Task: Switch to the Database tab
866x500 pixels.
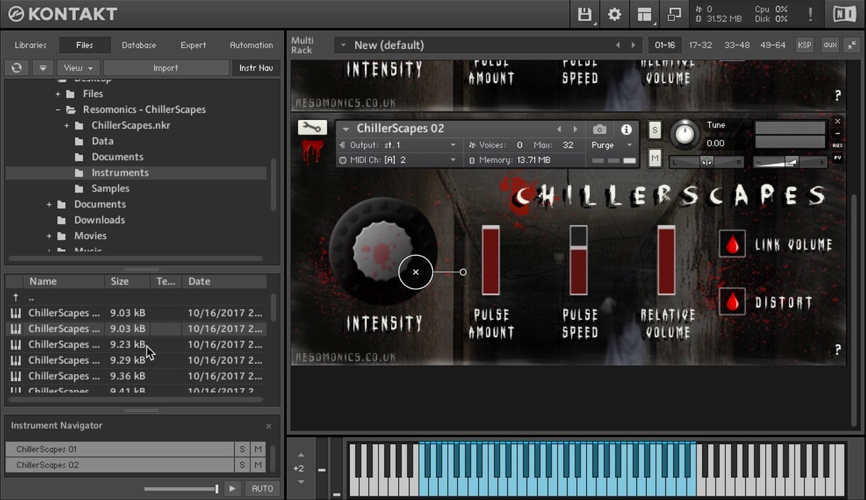Action: click(x=139, y=45)
